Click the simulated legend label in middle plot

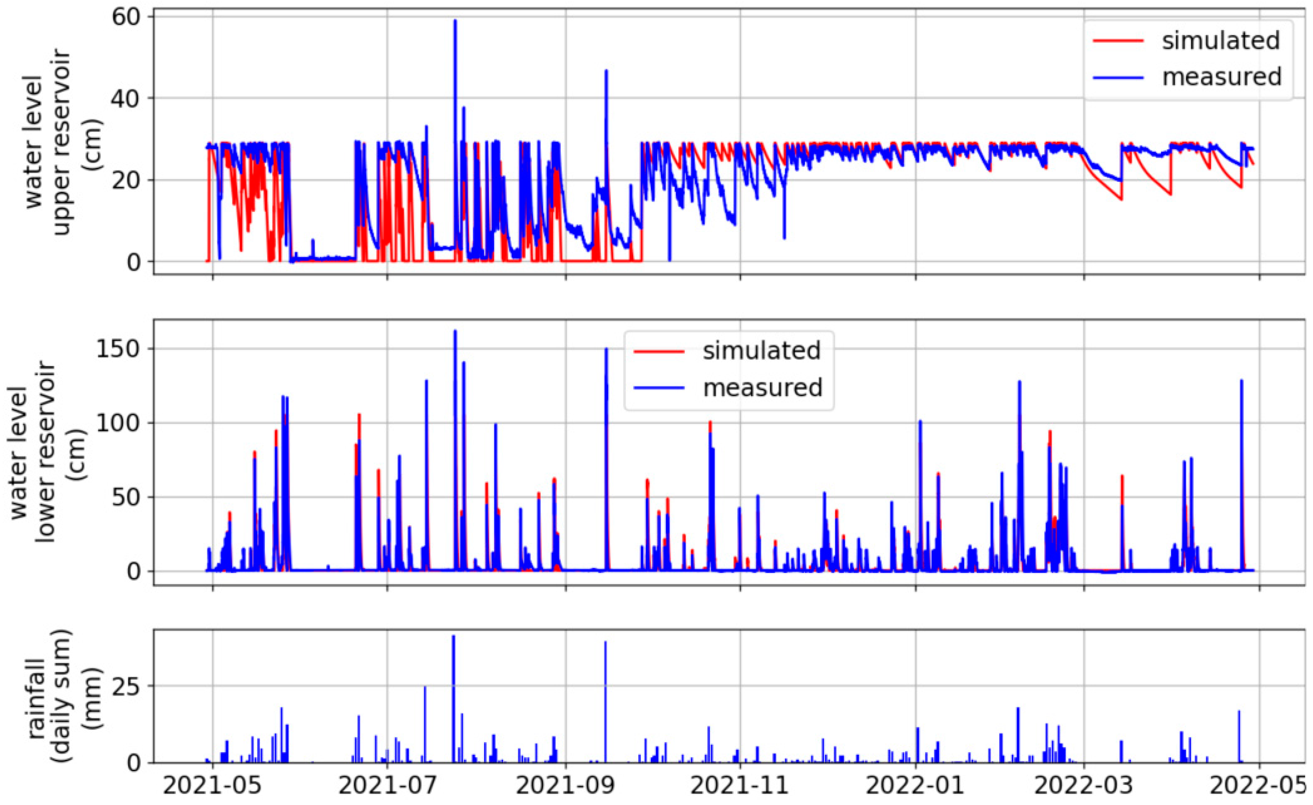(761, 351)
